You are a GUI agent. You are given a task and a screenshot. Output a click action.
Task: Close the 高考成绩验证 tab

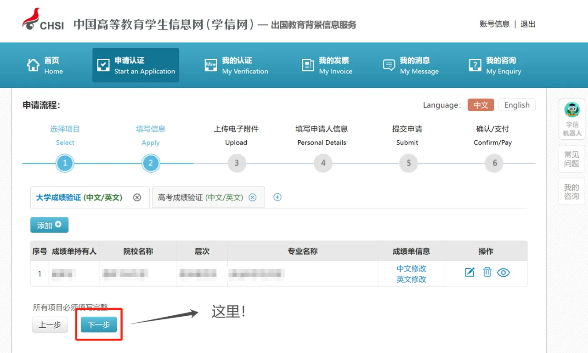tap(252, 198)
